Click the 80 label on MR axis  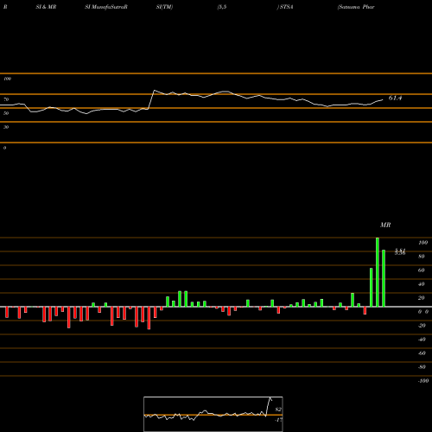[x=422, y=257]
